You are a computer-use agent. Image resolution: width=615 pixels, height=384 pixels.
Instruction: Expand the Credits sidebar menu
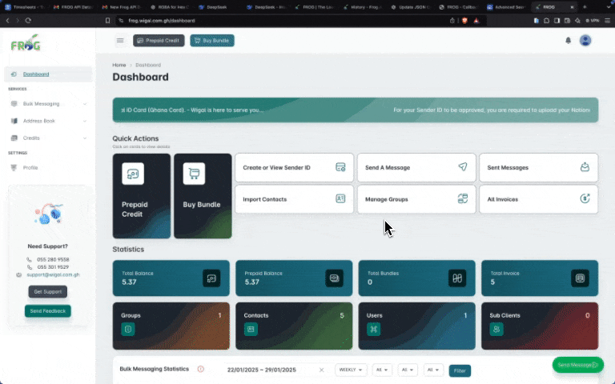(48, 138)
